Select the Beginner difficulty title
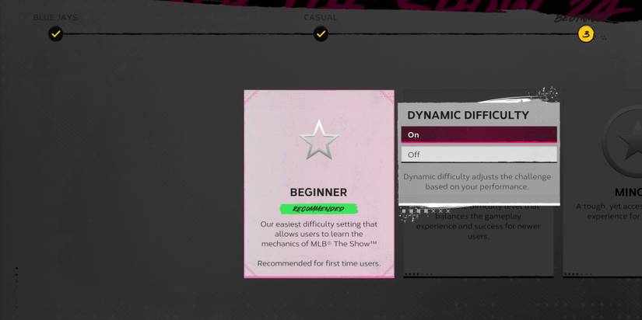Image resolution: width=642 pixels, height=320 pixels. [x=318, y=192]
